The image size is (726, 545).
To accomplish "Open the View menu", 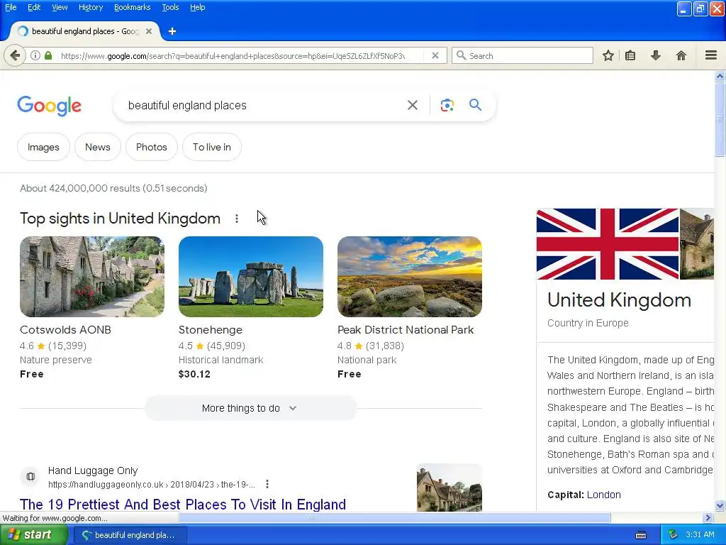I will tap(60, 7).
